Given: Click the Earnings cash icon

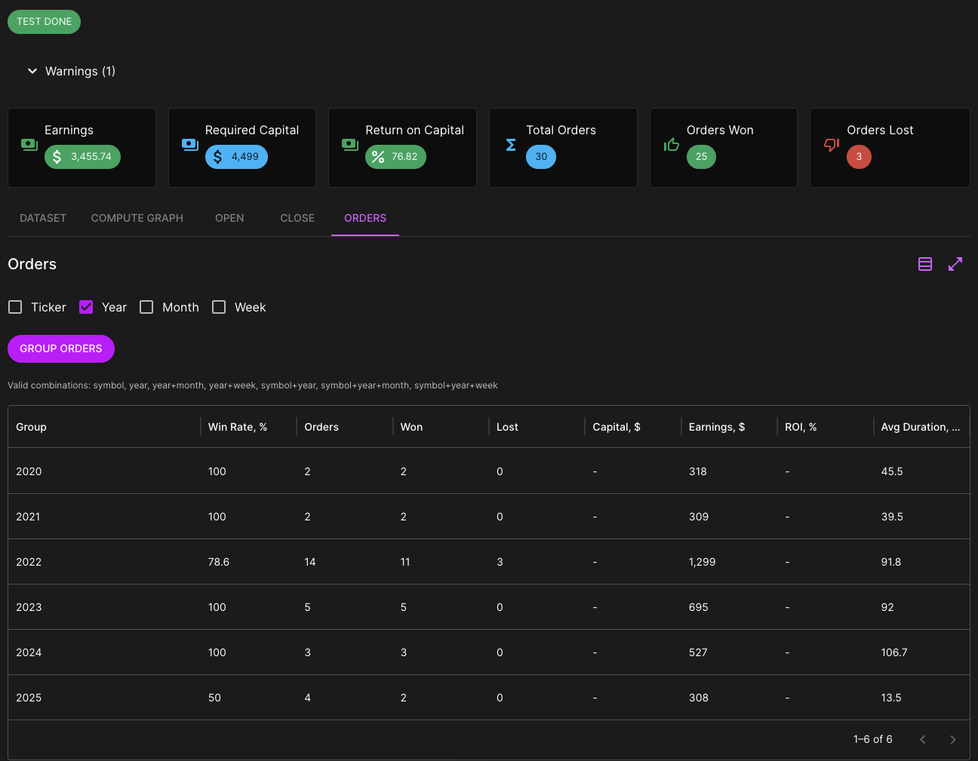Looking at the screenshot, I should (x=29, y=145).
